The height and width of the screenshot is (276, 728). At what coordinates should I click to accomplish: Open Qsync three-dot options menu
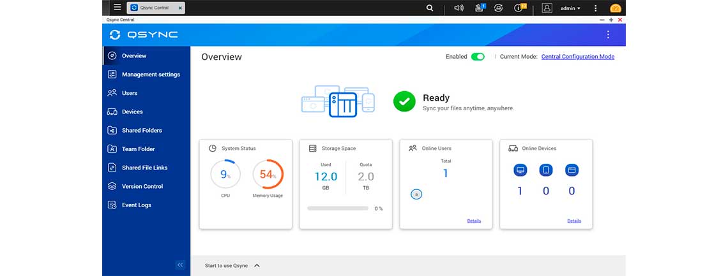tap(607, 34)
